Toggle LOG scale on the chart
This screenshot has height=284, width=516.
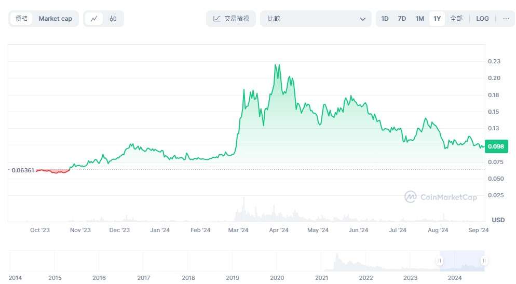pyautogui.click(x=482, y=19)
